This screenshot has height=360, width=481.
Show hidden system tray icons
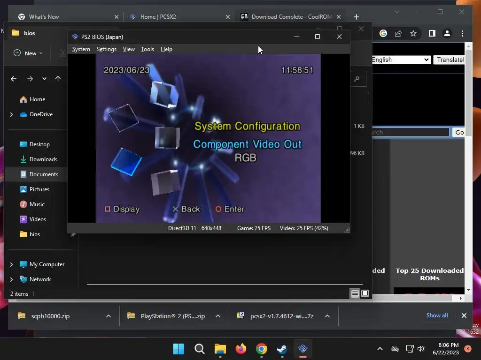[380, 349]
